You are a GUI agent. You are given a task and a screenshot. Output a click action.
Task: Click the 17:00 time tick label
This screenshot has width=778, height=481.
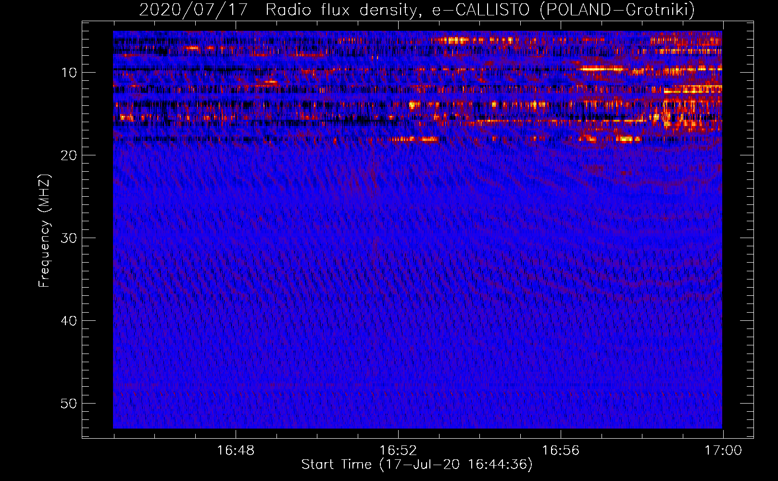tap(723, 451)
